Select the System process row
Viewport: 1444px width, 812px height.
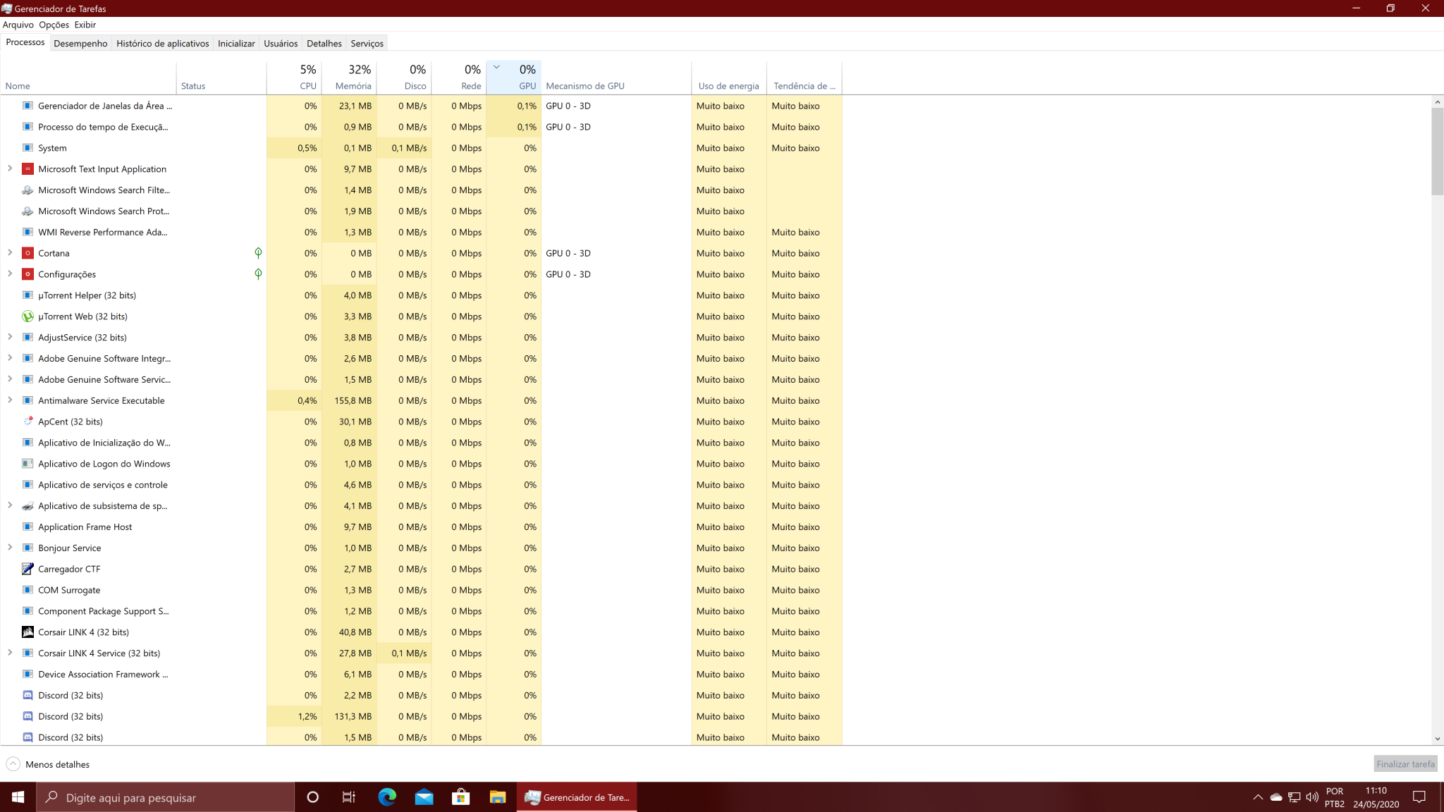(422, 148)
